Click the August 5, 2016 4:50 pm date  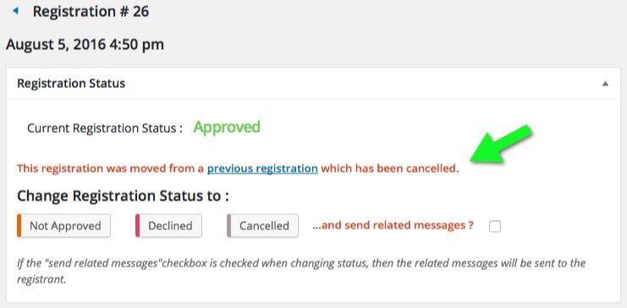[85, 44]
